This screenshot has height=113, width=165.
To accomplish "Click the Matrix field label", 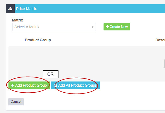I will pyautogui.click(x=17, y=20).
